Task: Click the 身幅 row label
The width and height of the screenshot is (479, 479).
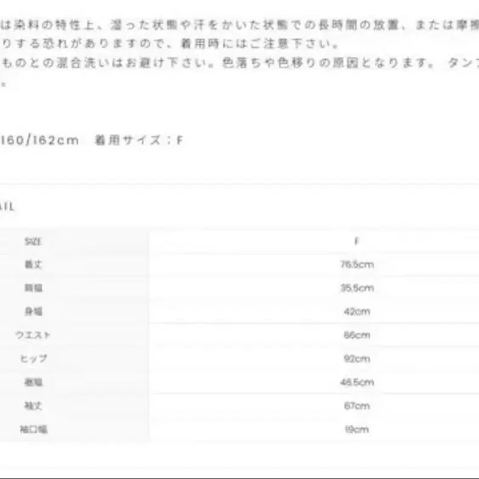Action: pyautogui.click(x=33, y=311)
